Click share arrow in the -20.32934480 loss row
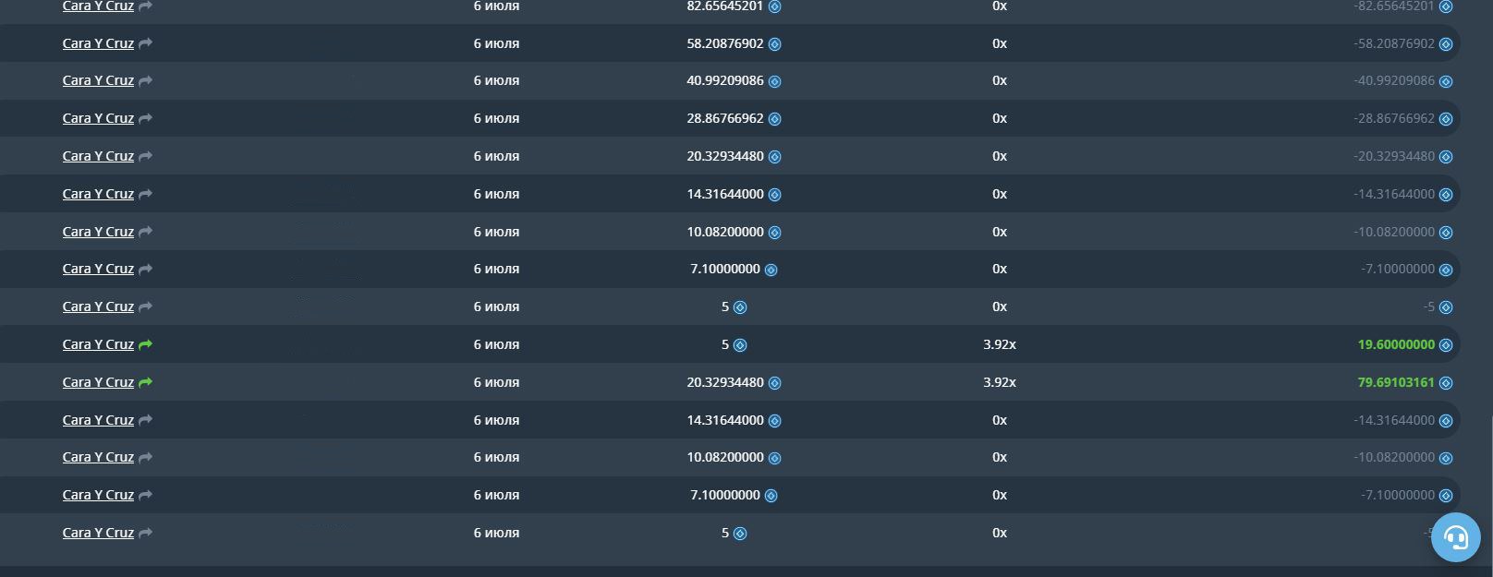This screenshot has width=1493, height=577. point(145,156)
